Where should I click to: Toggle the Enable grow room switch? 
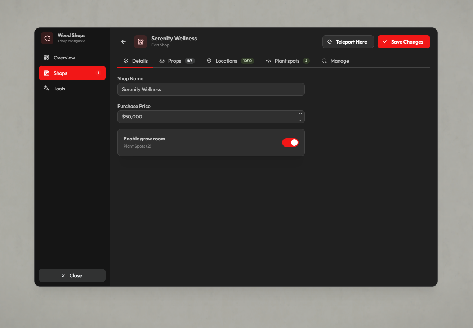pyautogui.click(x=290, y=143)
